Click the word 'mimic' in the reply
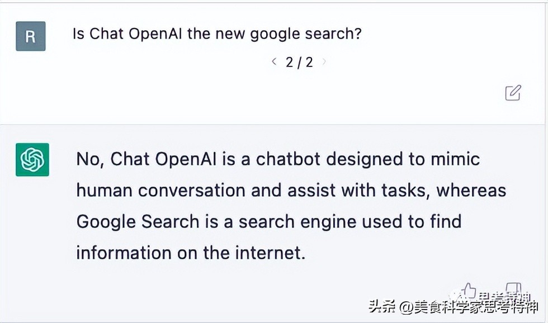 coord(455,159)
